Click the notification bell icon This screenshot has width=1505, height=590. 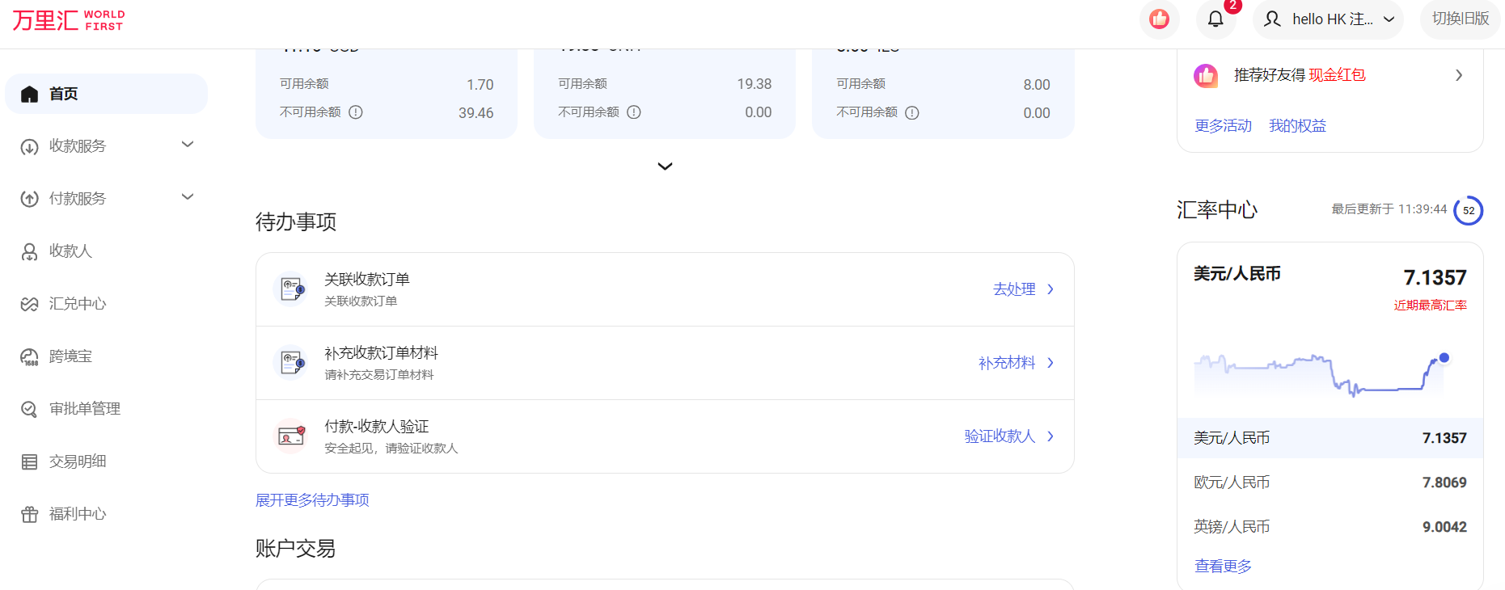[1215, 19]
